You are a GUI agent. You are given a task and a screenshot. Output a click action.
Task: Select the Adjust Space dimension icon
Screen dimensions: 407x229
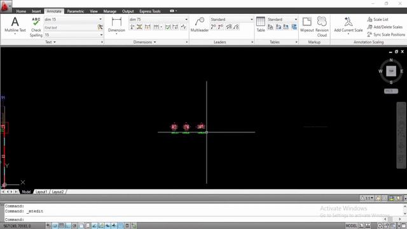(x=139, y=27)
